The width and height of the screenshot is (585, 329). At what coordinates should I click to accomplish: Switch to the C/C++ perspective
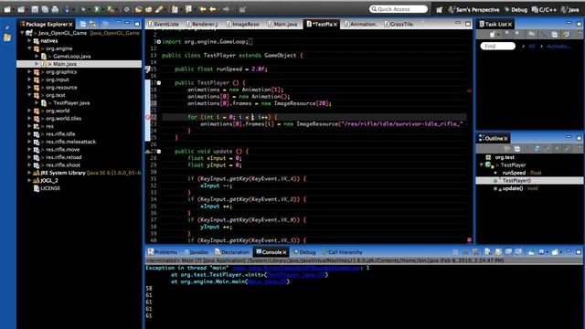pyautogui.click(x=544, y=10)
